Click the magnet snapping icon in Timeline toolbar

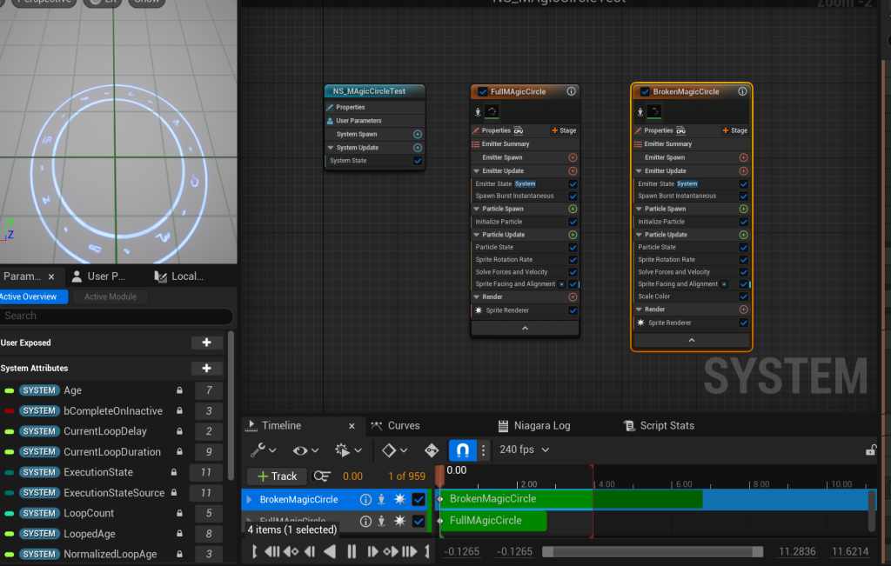click(463, 450)
